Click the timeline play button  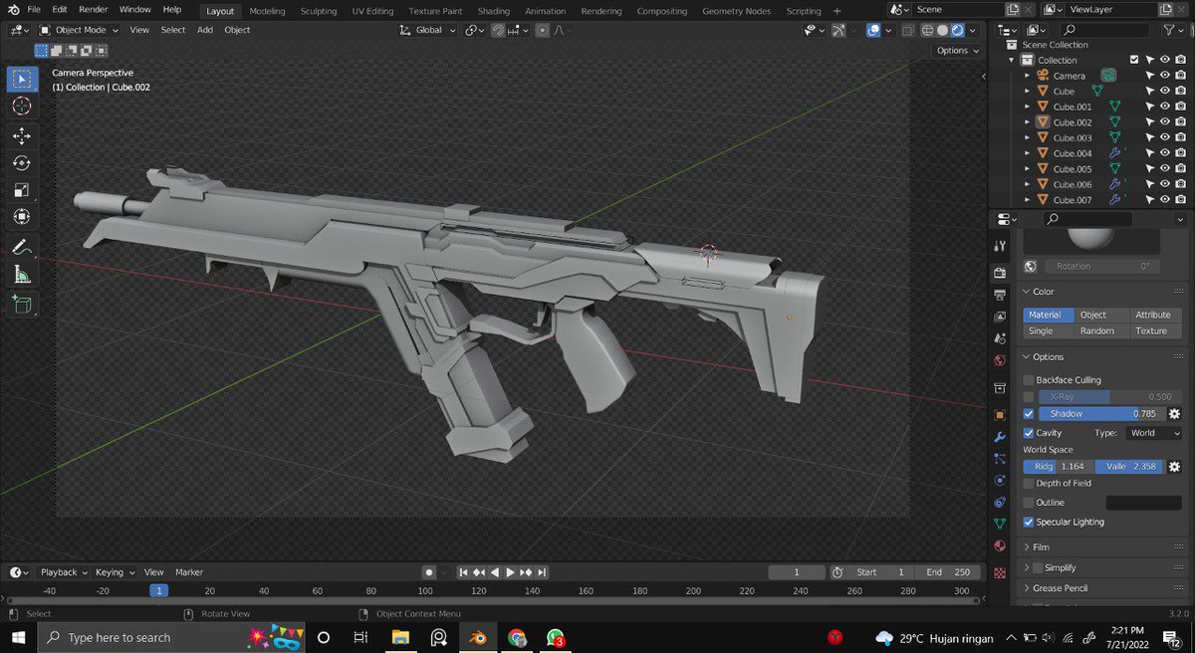pyautogui.click(x=510, y=572)
